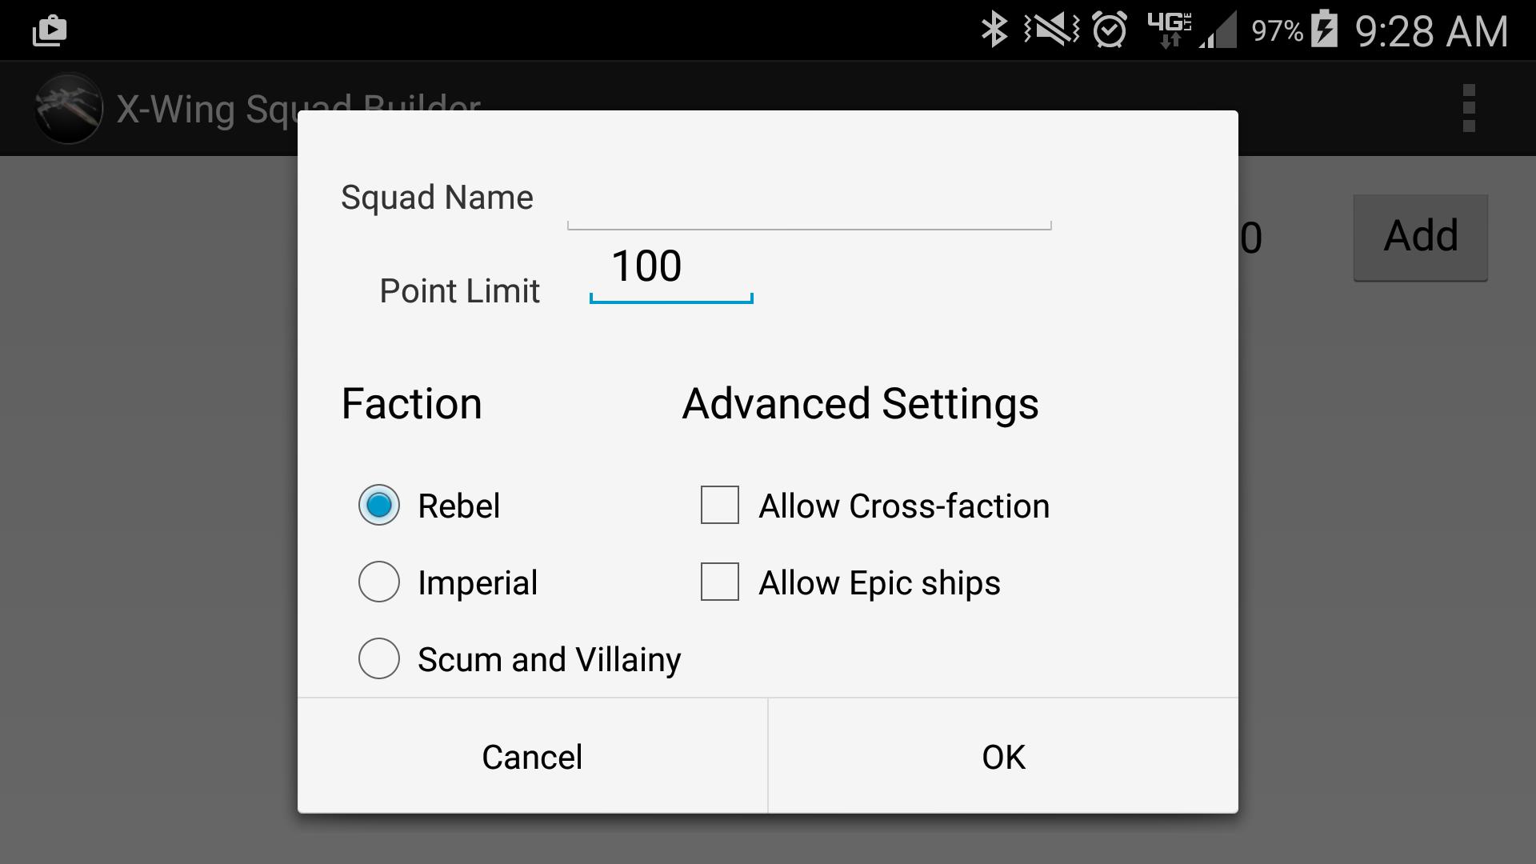Select the Imperial faction

[x=378, y=582]
